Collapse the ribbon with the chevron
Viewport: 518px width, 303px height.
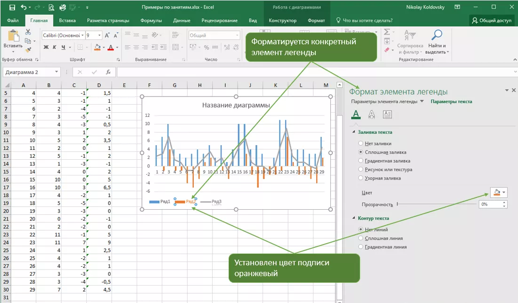point(515,59)
